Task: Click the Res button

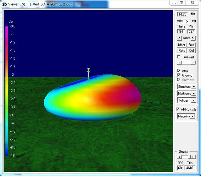Action: (191, 45)
